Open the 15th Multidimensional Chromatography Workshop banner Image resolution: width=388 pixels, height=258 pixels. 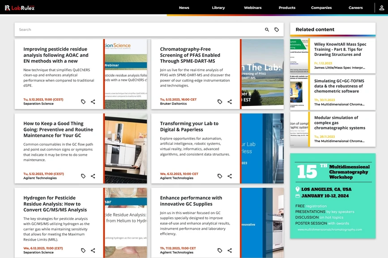(x=333, y=196)
